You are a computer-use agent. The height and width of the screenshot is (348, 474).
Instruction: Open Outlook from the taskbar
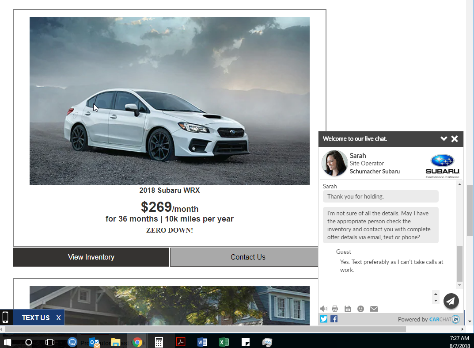pos(95,343)
